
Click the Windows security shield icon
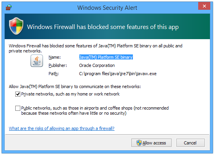16,26
